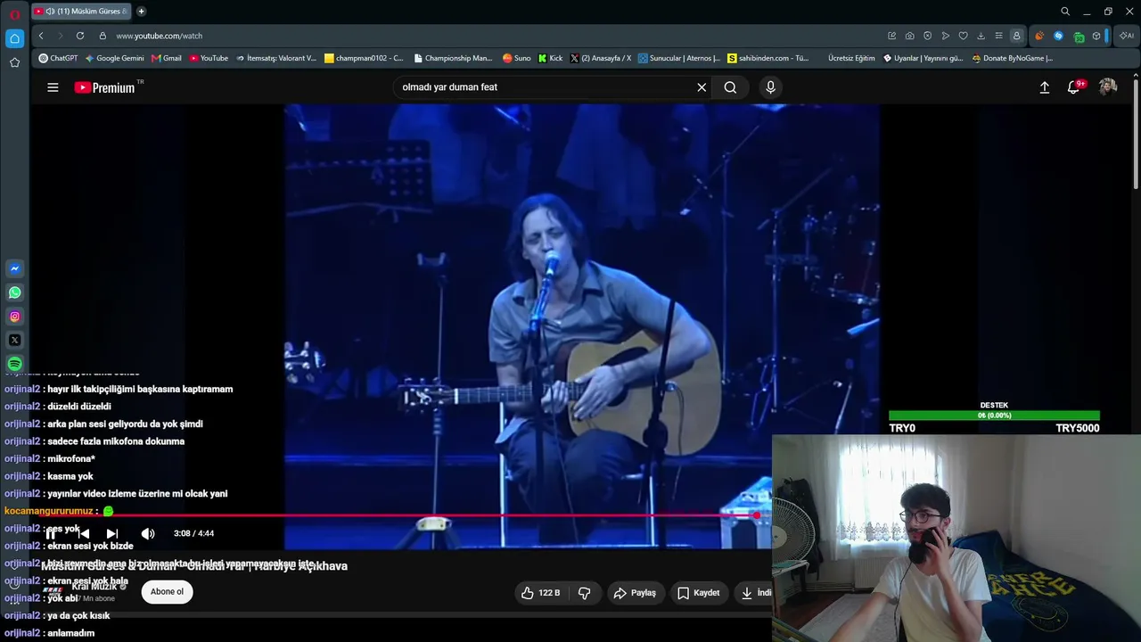Go back with the browser back arrow
This screenshot has height=642, width=1141.
click(41, 36)
